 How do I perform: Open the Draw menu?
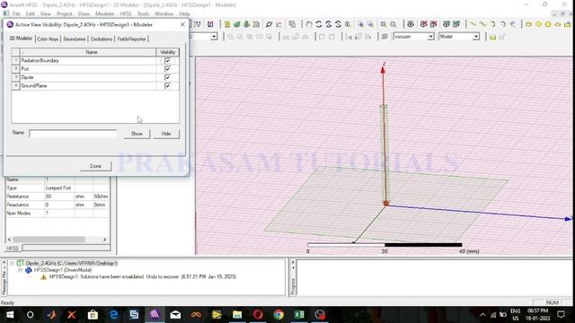pos(84,13)
